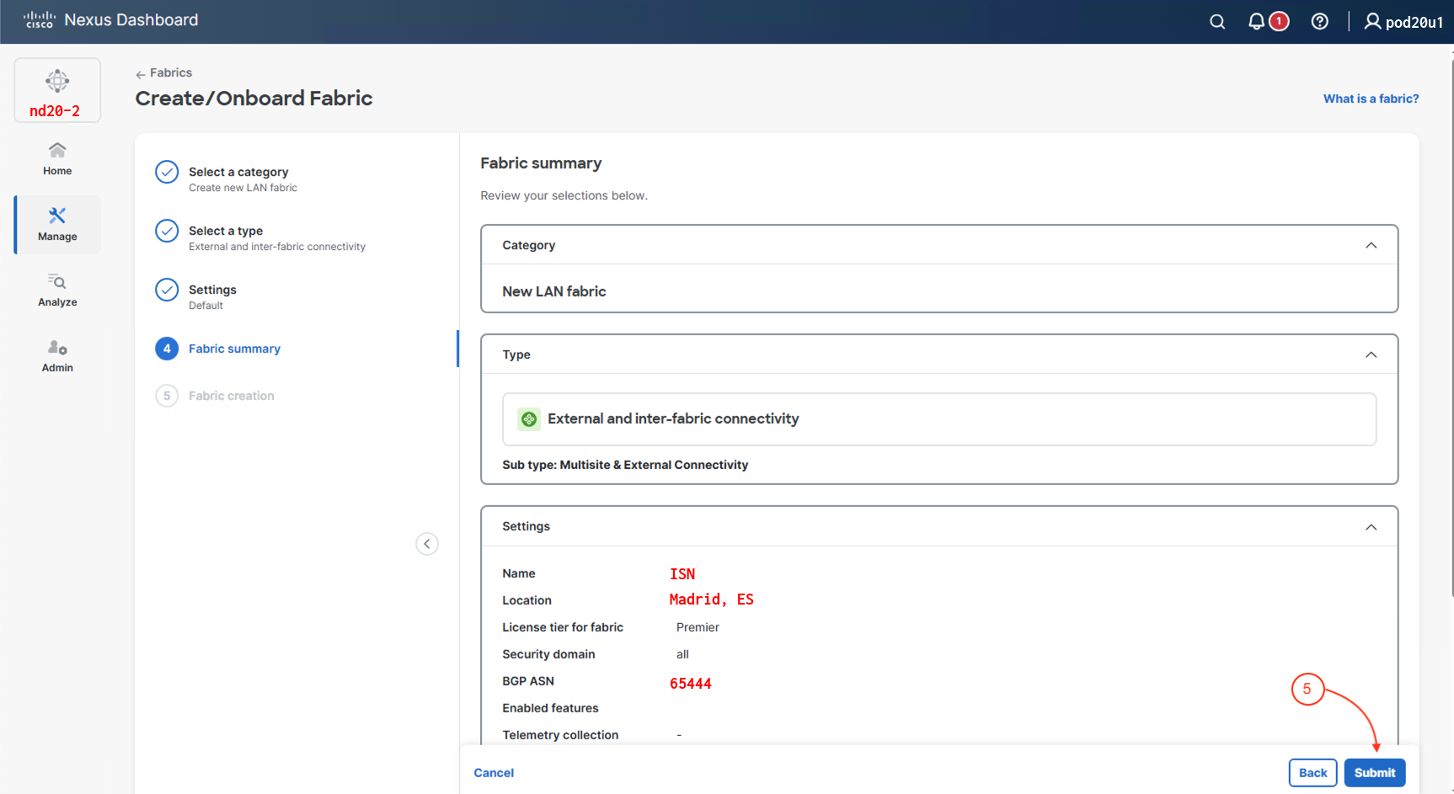The image size is (1454, 794).
Task: Open 'What is a fabric?' link
Action: (x=1371, y=99)
